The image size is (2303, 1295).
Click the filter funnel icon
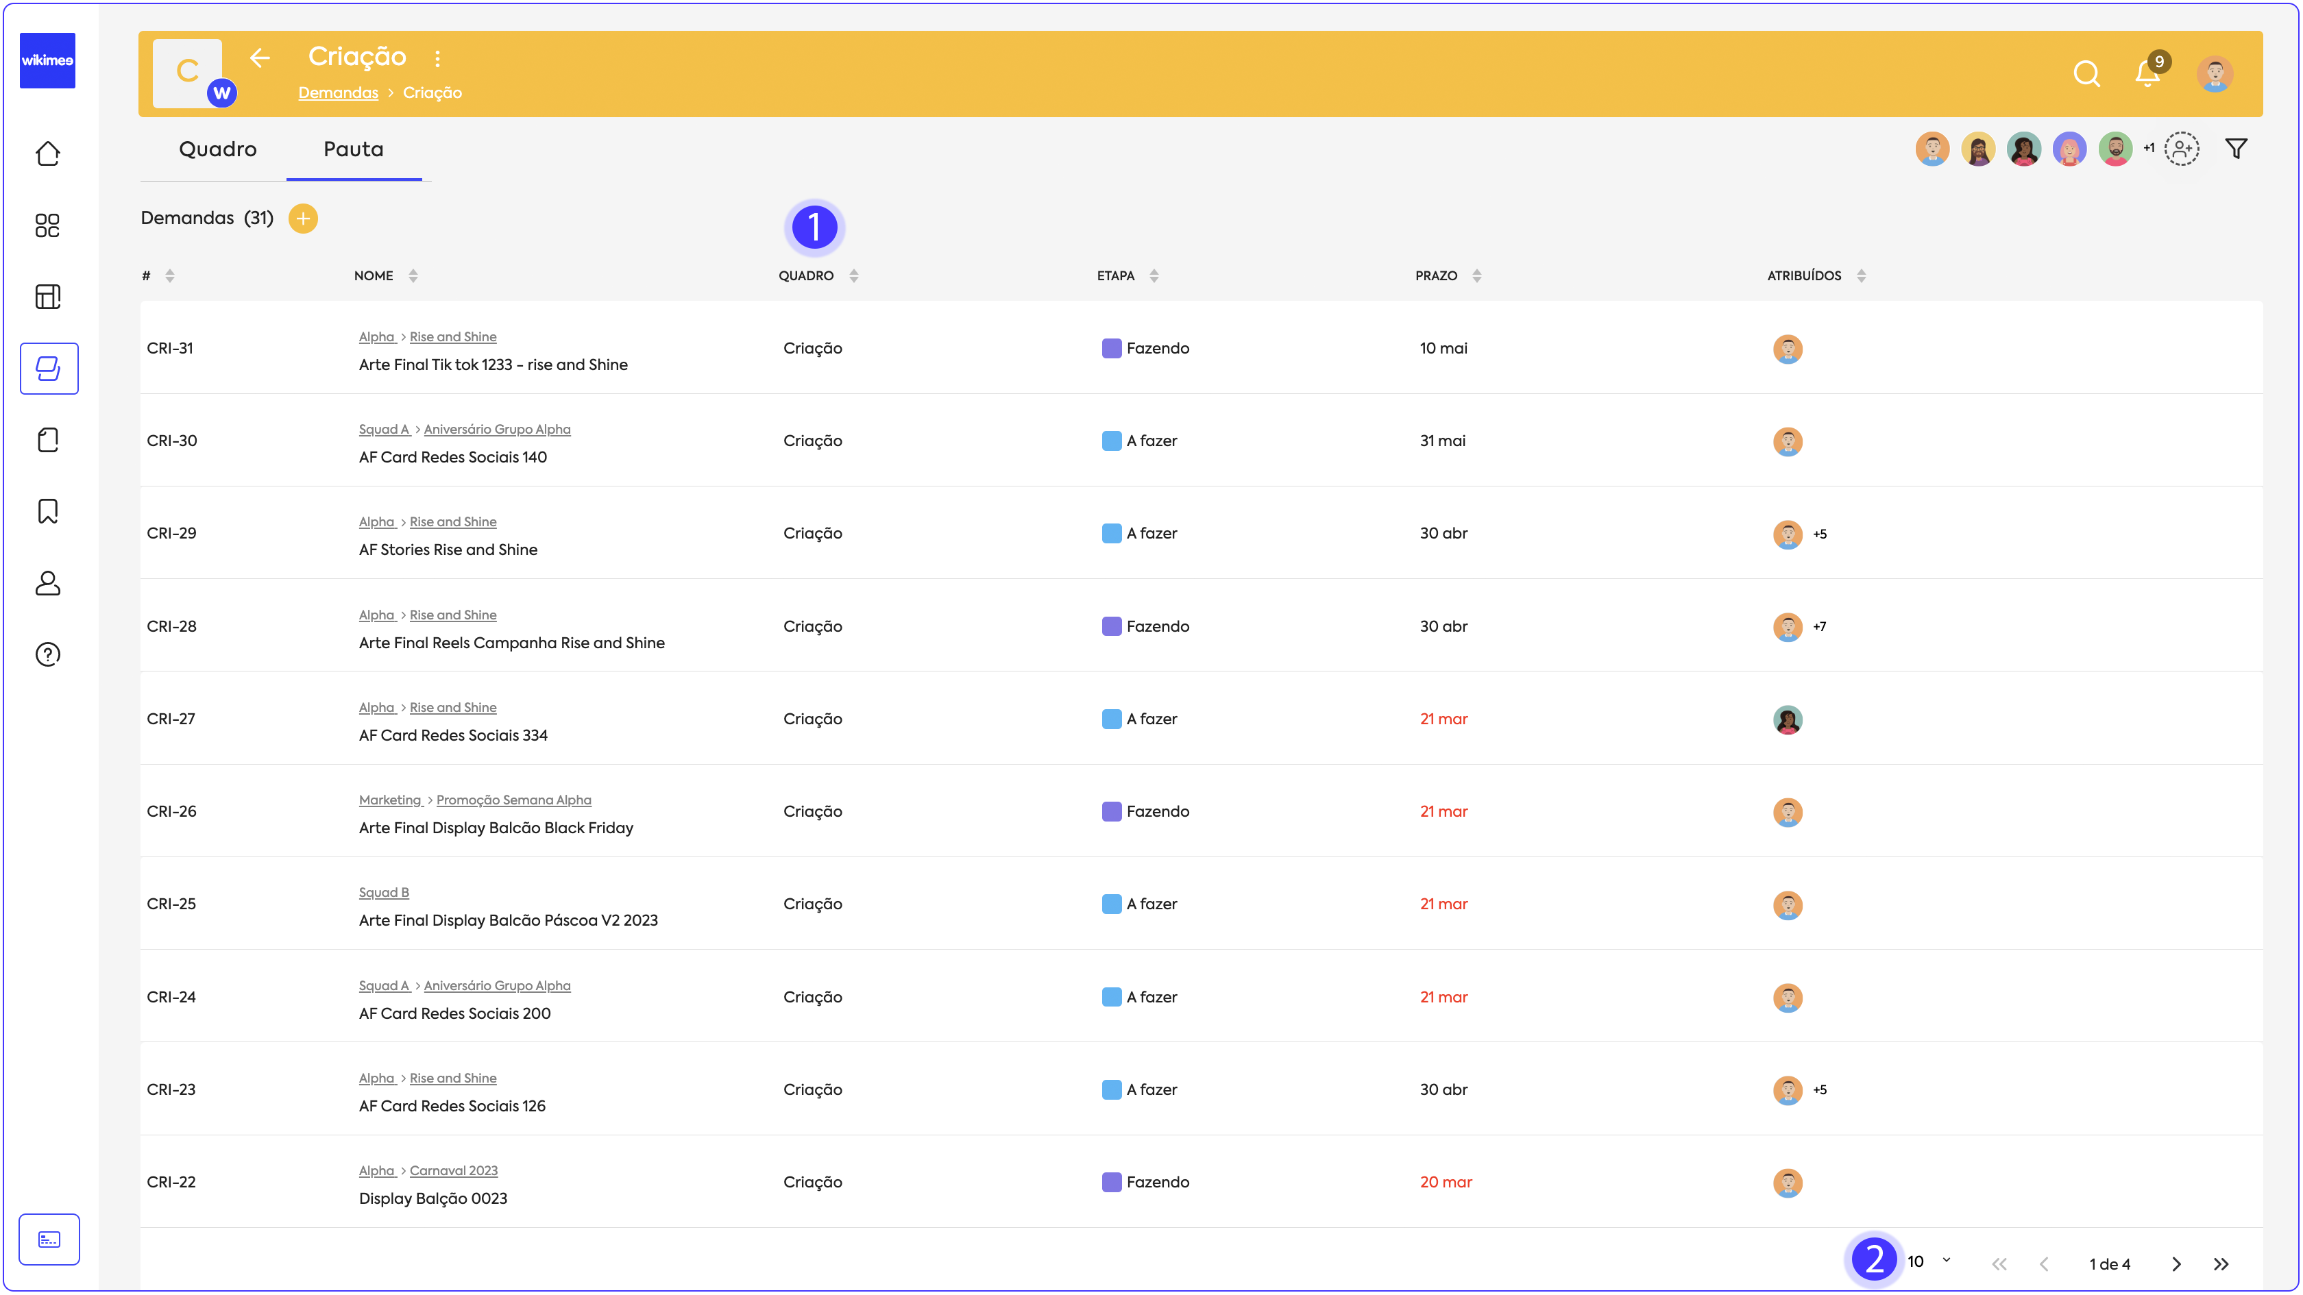[x=2236, y=149]
